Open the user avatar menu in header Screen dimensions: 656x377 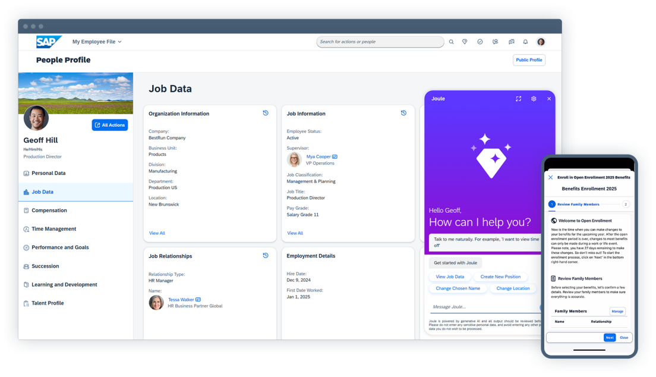click(x=541, y=42)
